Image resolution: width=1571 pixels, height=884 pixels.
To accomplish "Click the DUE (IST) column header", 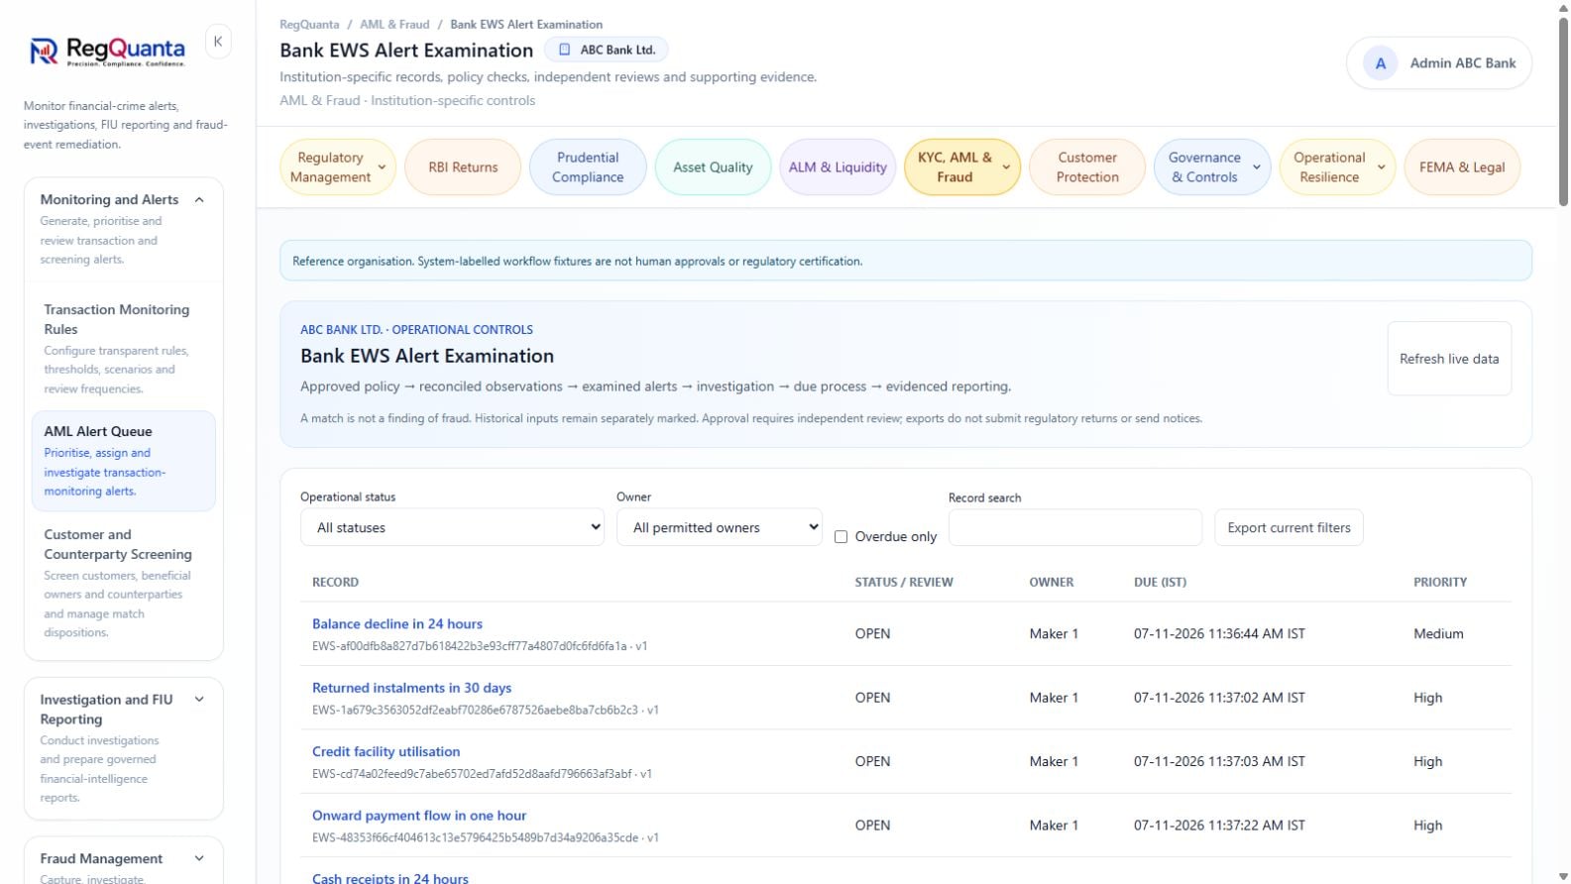I will [1160, 583].
